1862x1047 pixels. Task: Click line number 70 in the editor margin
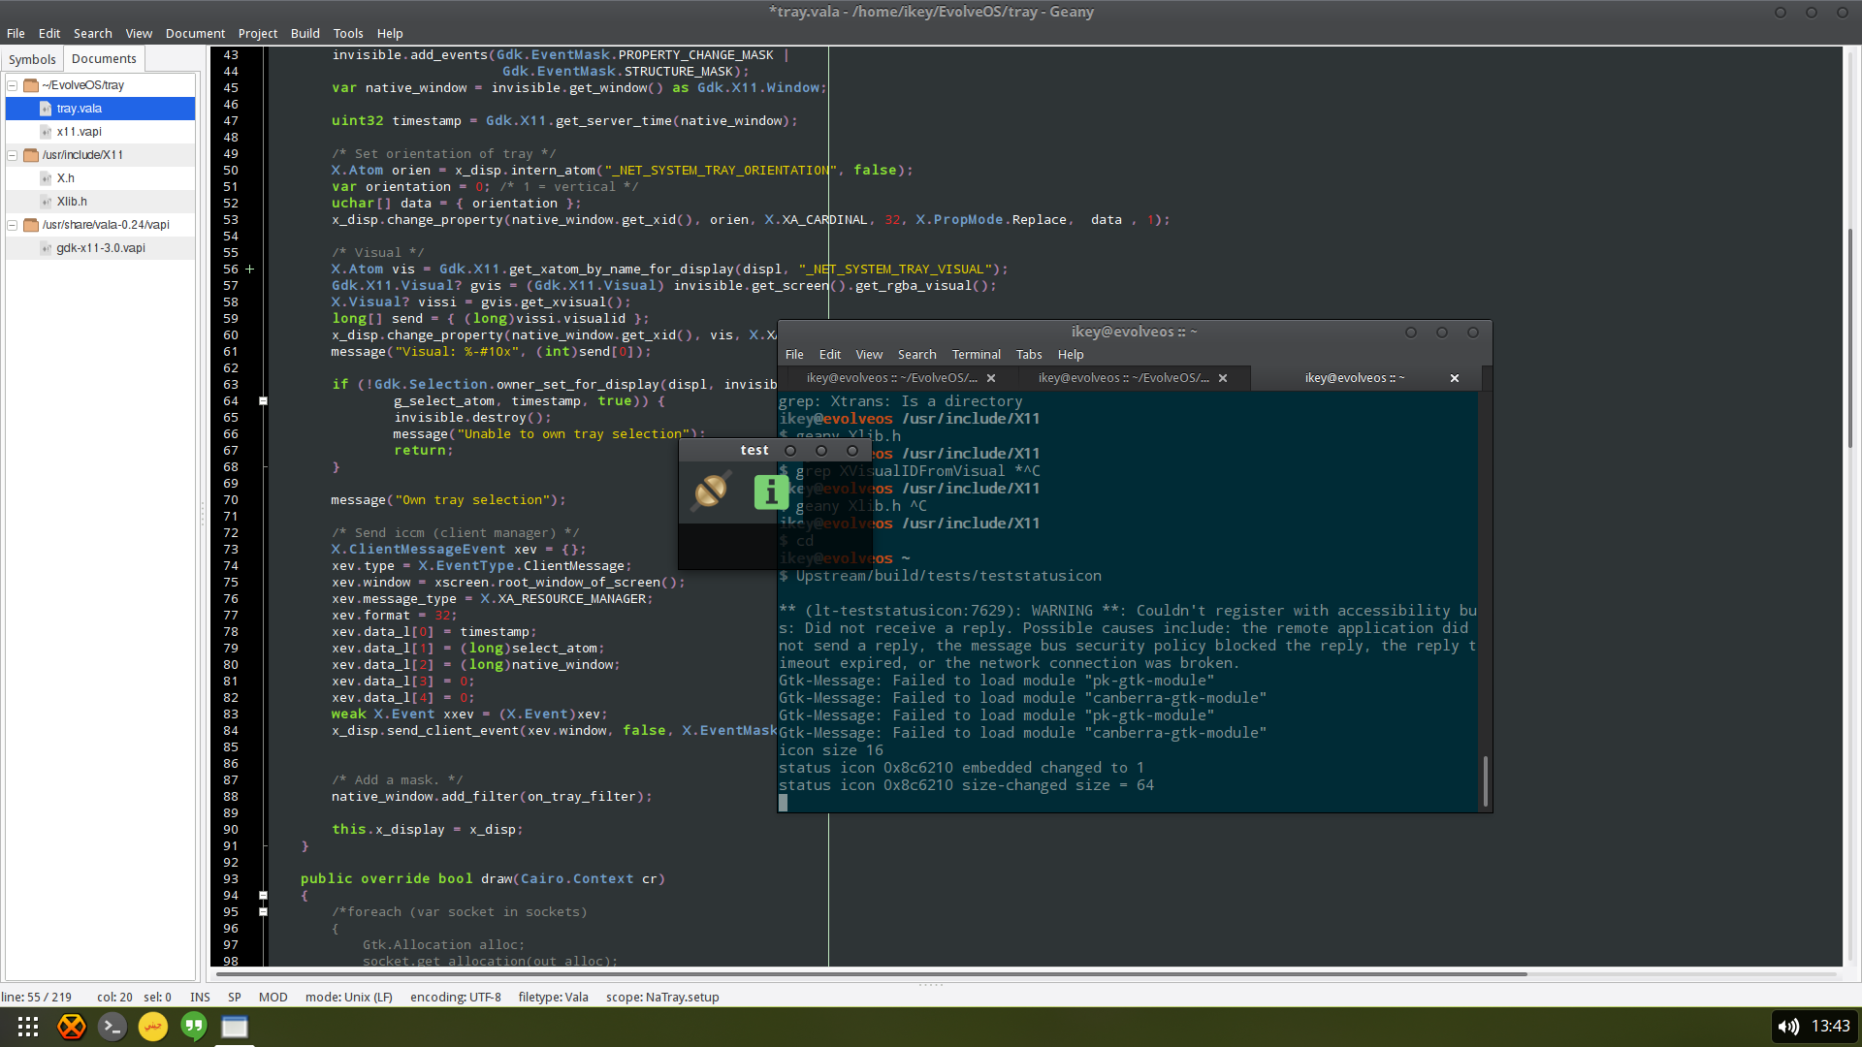coord(230,500)
